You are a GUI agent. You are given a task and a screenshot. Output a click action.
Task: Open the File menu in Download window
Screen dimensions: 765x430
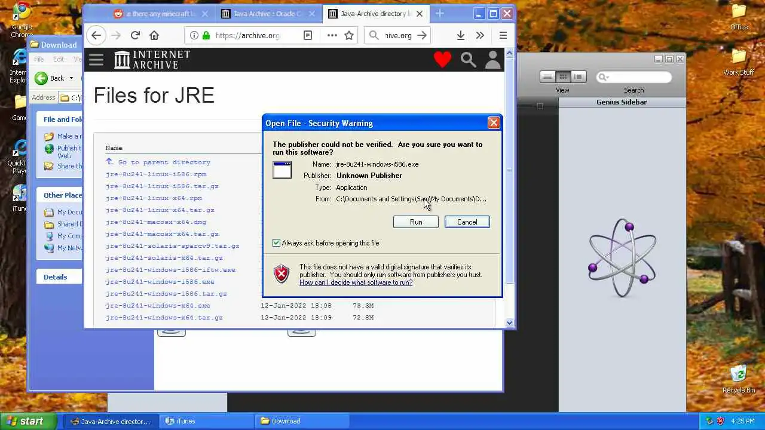(x=39, y=59)
